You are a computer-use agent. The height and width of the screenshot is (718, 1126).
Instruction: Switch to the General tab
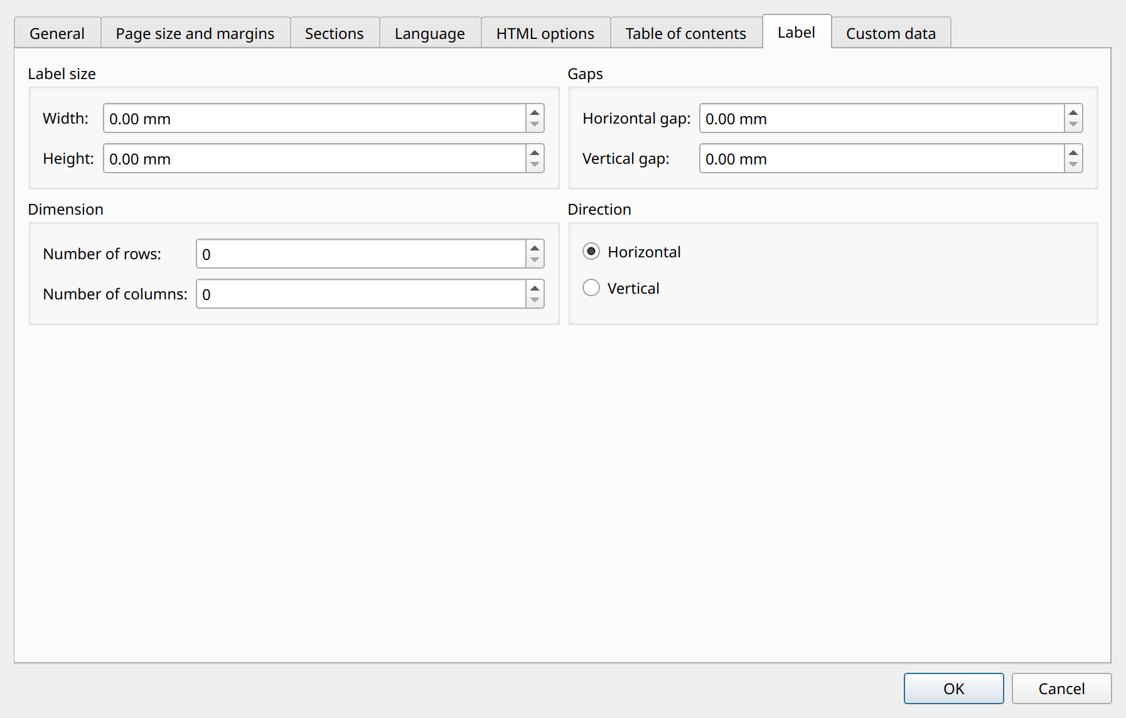click(x=57, y=33)
